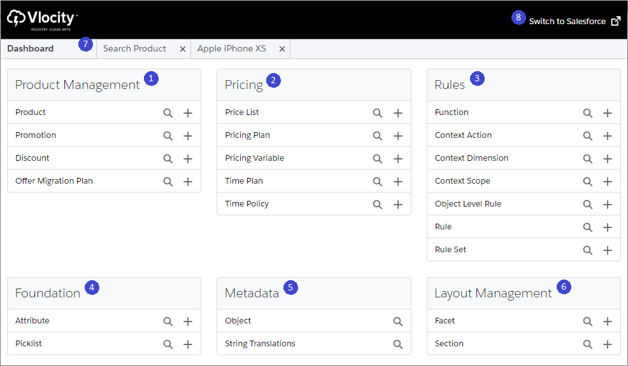This screenshot has width=628, height=366.
Task: Switch to the Search Product tab
Action: [134, 49]
